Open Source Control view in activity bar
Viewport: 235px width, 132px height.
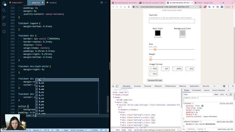[4, 17]
